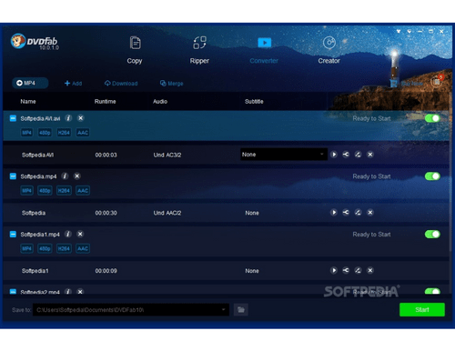Viewport: 455px width, 341px height.
Task: Select the Und AAC/2 audio entry
Action: (167, 213)
